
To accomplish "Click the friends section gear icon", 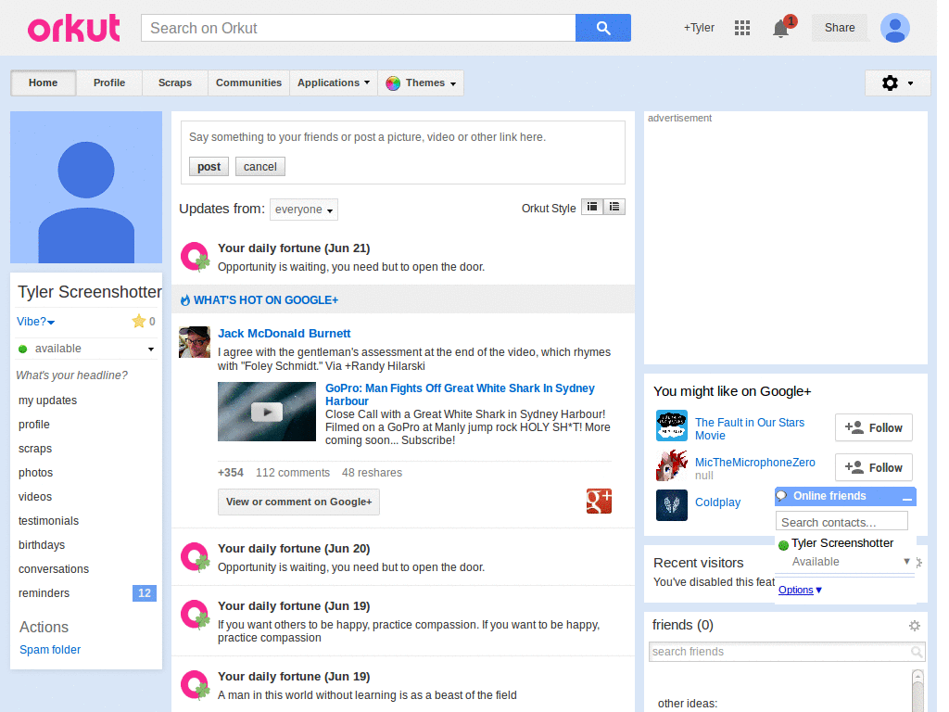I will [x=915, y=626].
